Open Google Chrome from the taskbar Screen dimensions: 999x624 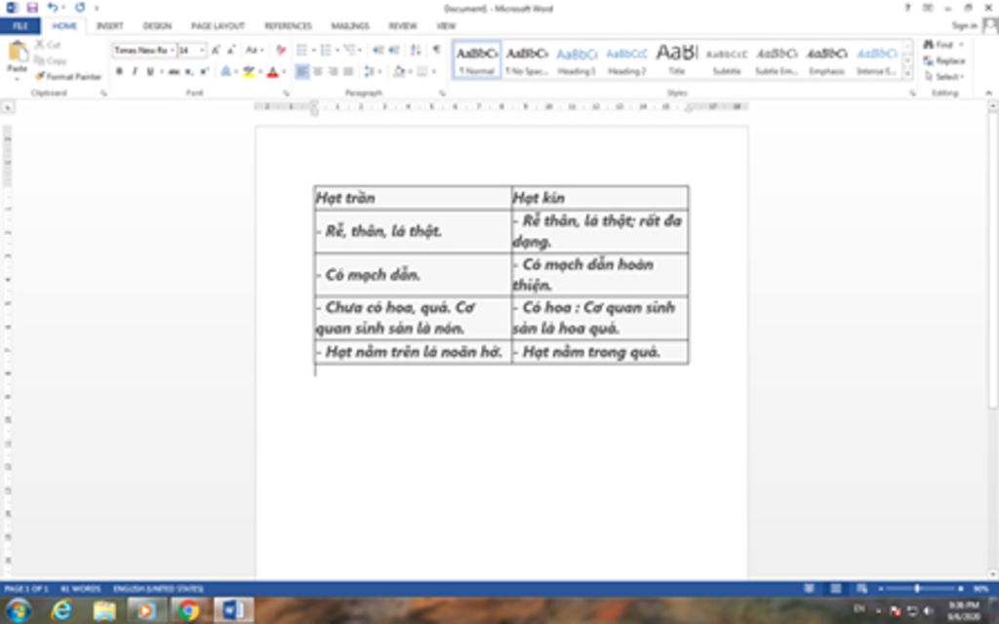(x=189, y=610)
